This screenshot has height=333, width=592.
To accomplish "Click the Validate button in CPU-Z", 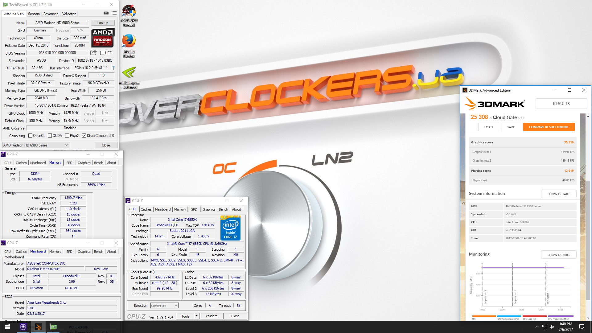I will [x=212, y=316].
